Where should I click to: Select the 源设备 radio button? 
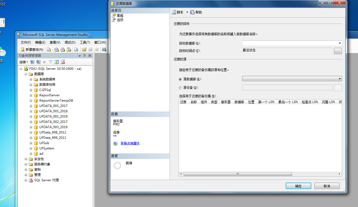click(x=180, y=88)
